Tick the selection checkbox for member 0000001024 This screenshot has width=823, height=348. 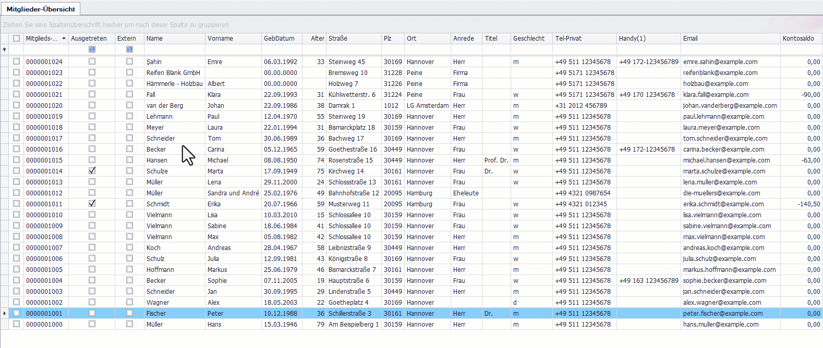pos(17,61)
